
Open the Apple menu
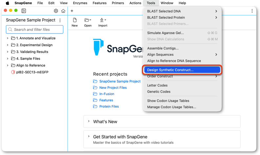click(x=8, y=3)
